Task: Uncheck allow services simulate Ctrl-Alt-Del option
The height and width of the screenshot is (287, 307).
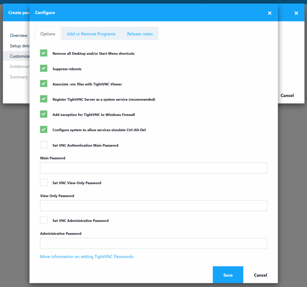Action: [x=44, y=130]
